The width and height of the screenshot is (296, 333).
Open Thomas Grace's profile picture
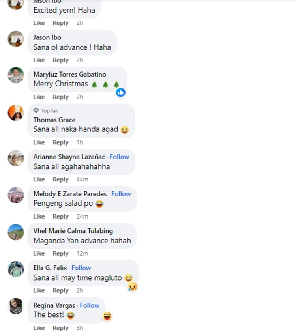(16, 113)
